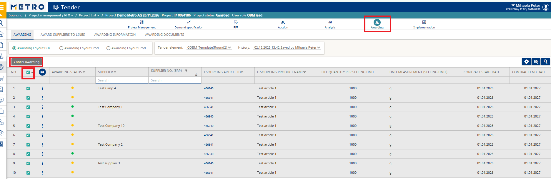Collapse sidebar with the white up arrow
This screenshot has width=551, height=179.
[1, 15]
